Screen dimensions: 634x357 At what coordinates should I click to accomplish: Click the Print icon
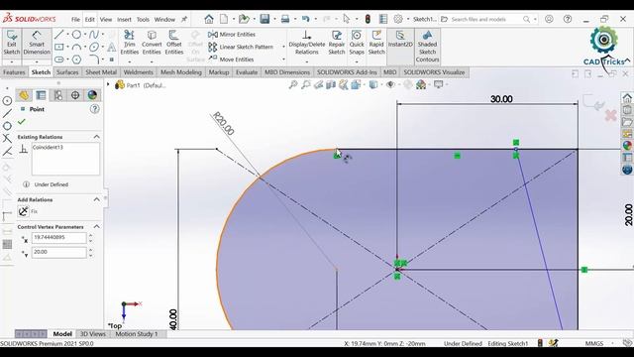(x=285, y=19)
